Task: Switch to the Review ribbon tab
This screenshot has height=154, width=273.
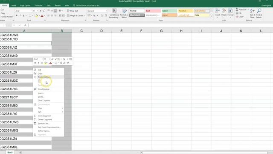Action: pyautogui.click(x=58, y=6)
